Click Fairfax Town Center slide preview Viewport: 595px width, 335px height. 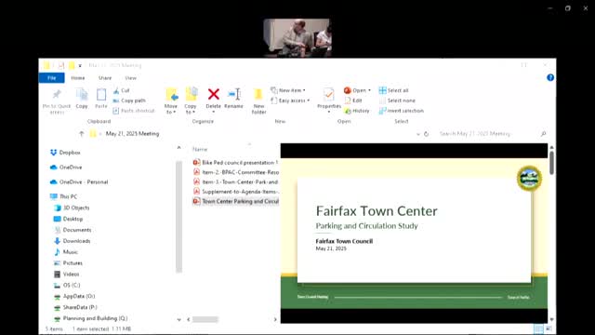(414, 234)
